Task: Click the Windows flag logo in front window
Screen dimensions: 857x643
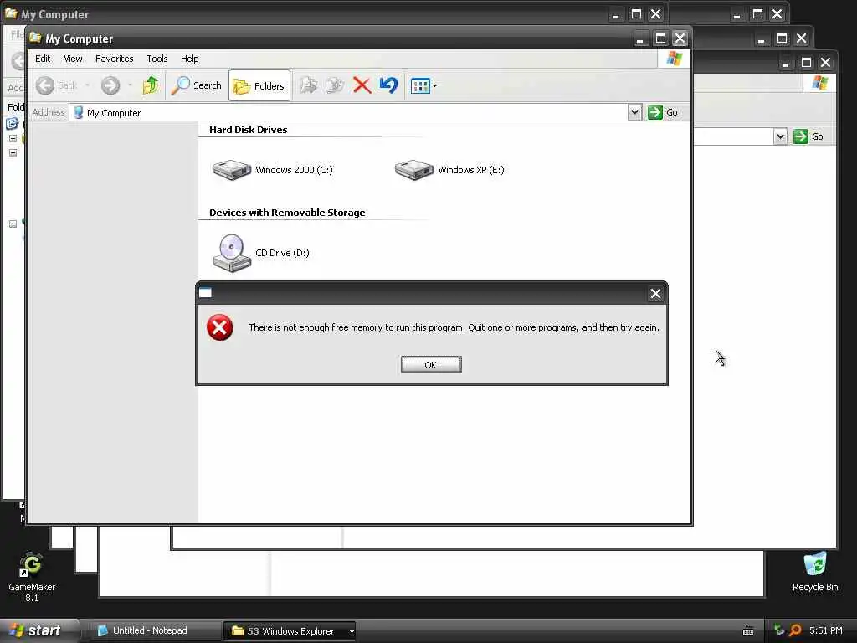Action: [674, 59]
